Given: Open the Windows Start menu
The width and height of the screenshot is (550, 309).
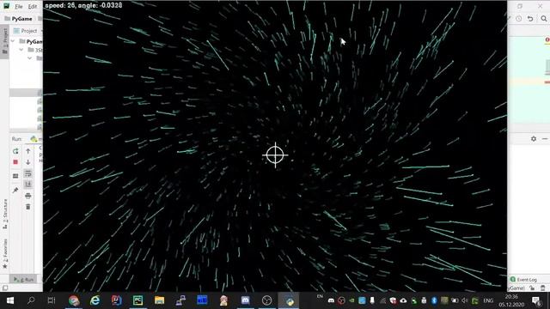Looking at the screenshot, I should coord(10,300).
